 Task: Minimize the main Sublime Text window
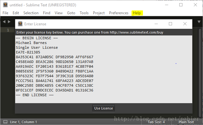coord(167,5)
